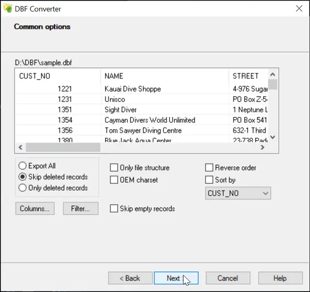Select the Export All radio option
The height and width of the screenshot is (292, 310).
coord(22,166)
